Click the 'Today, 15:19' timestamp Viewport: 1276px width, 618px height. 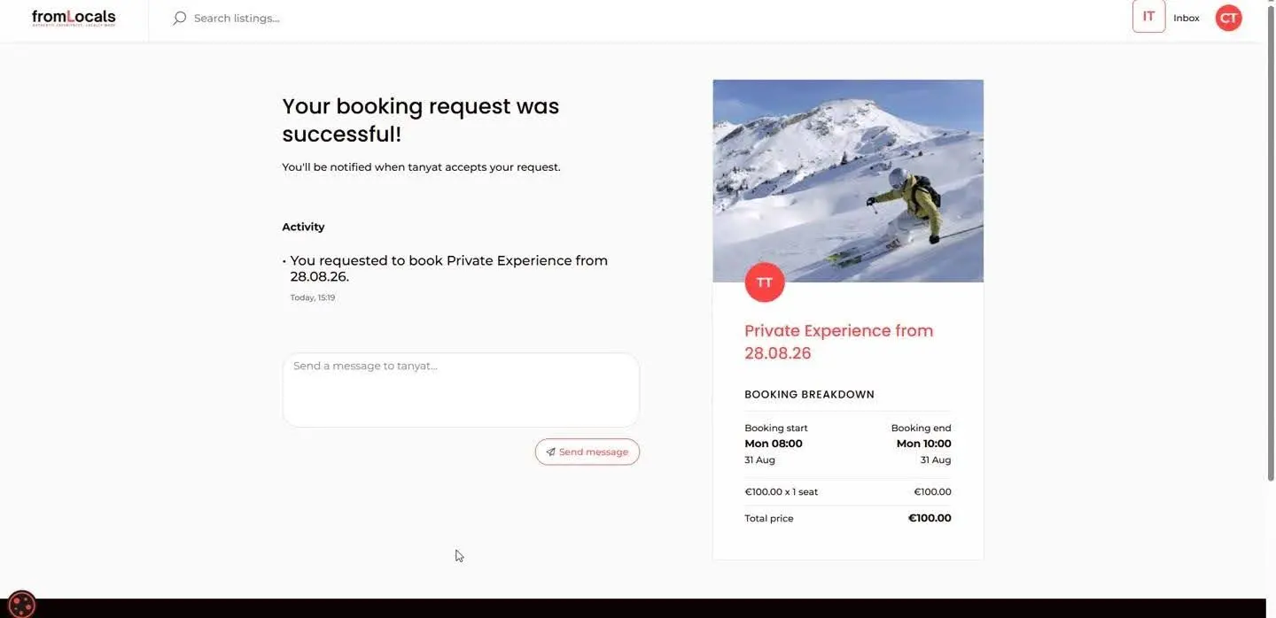point(313,297)
